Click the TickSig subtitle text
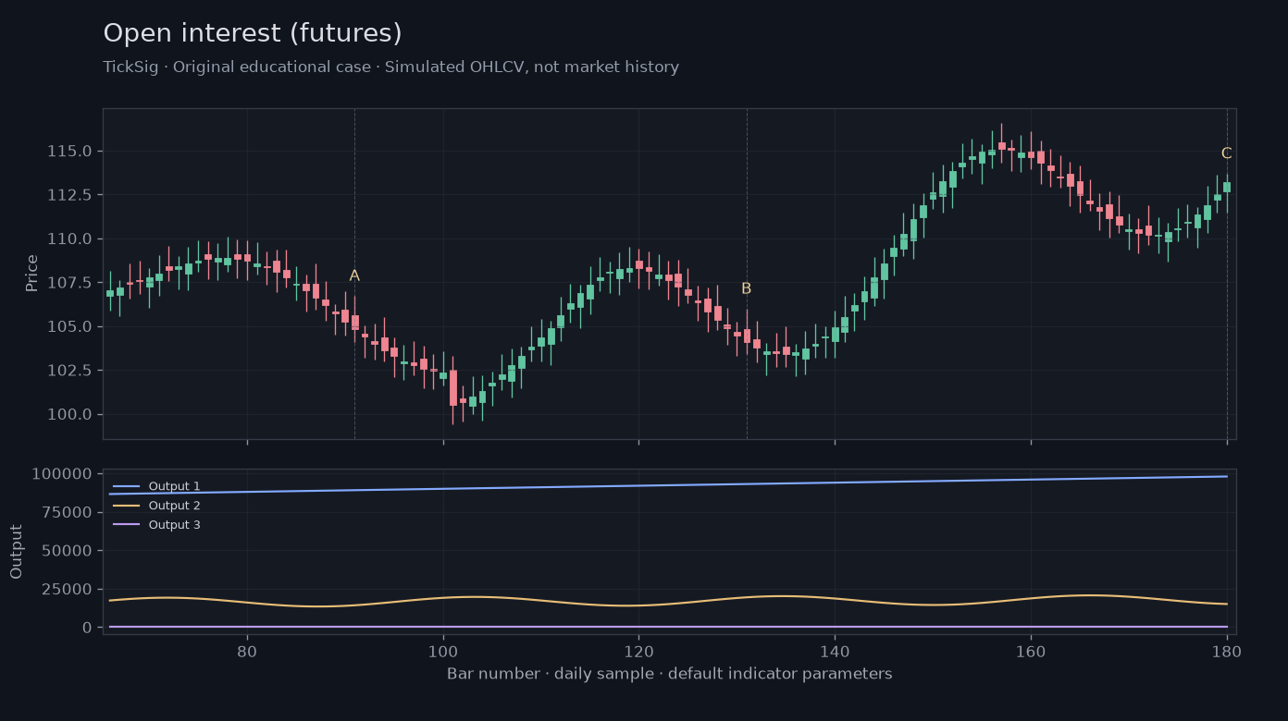This screenshot has width=1288, height=721. click(x=390, y=67)
